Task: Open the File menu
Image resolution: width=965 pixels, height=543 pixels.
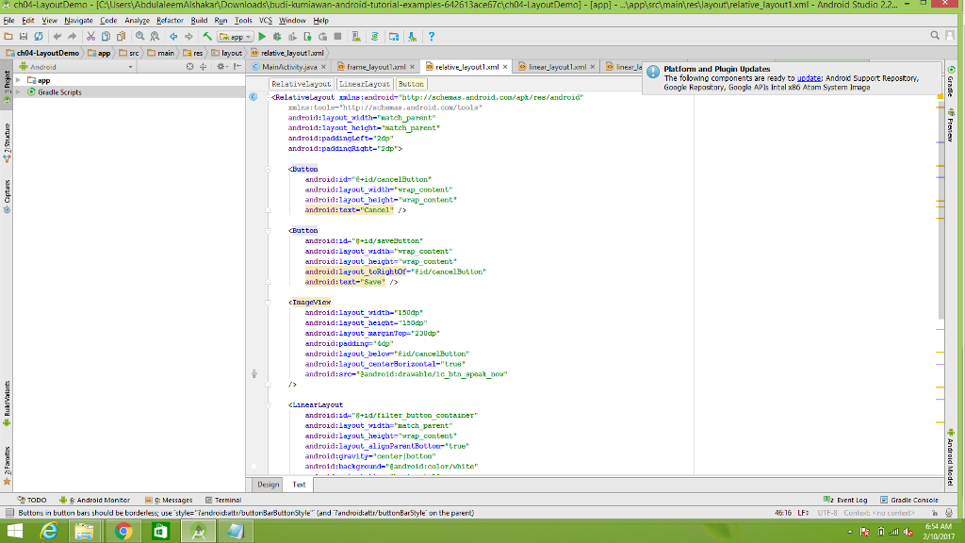Action: 8,21
